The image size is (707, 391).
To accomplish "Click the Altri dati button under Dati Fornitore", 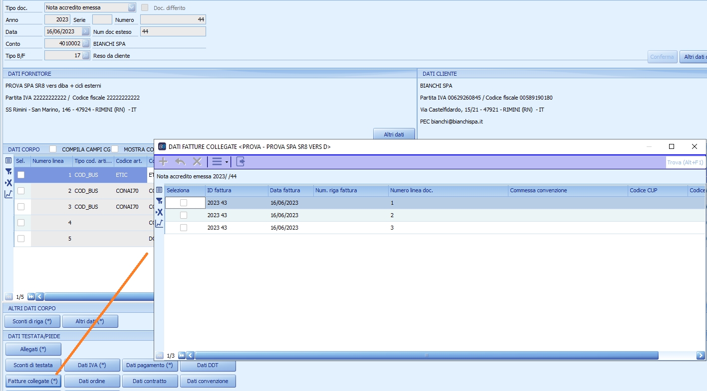I will [394, 134].
